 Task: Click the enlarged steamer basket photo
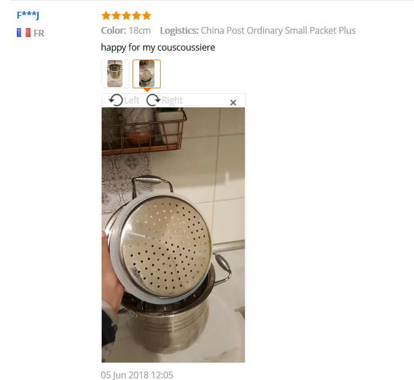pos(173,235)
